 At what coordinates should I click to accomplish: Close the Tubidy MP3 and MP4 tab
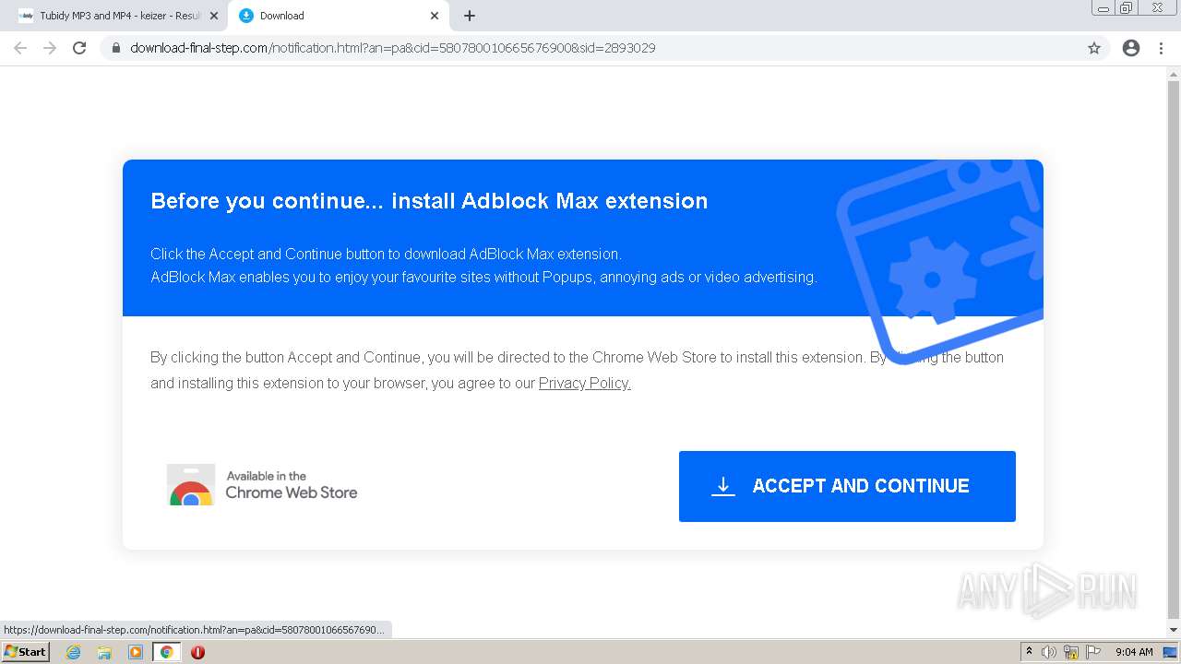tap(214, 16)
